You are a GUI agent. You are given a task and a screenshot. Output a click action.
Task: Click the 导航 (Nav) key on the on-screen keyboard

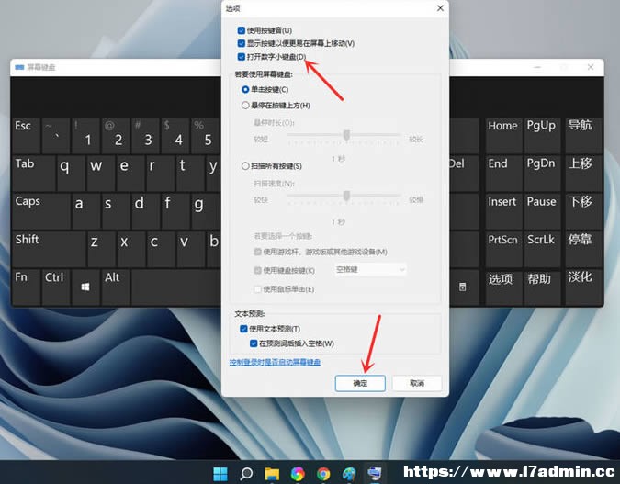click(583, 135)
